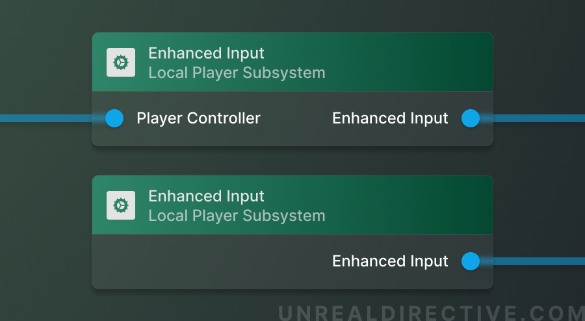Click the top node's "Local Player Subsystem" subtitle
This screenshot has width=585, height=321.
pyautogui.click(x=237, y=72)
